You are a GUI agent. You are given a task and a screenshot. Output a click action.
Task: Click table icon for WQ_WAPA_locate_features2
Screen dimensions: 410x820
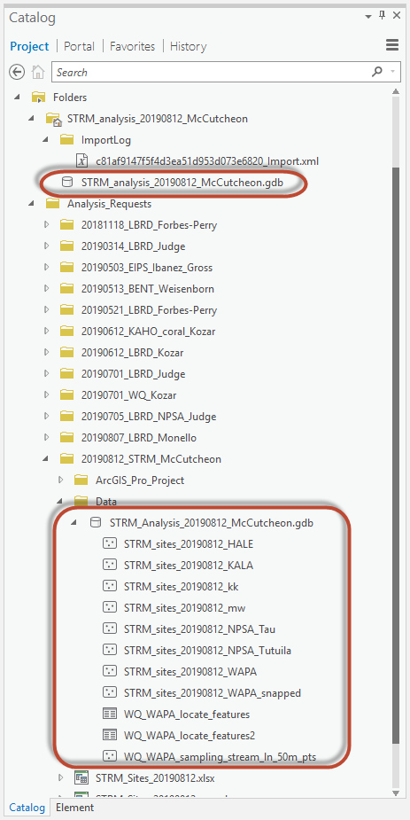[x=109, y=735]
